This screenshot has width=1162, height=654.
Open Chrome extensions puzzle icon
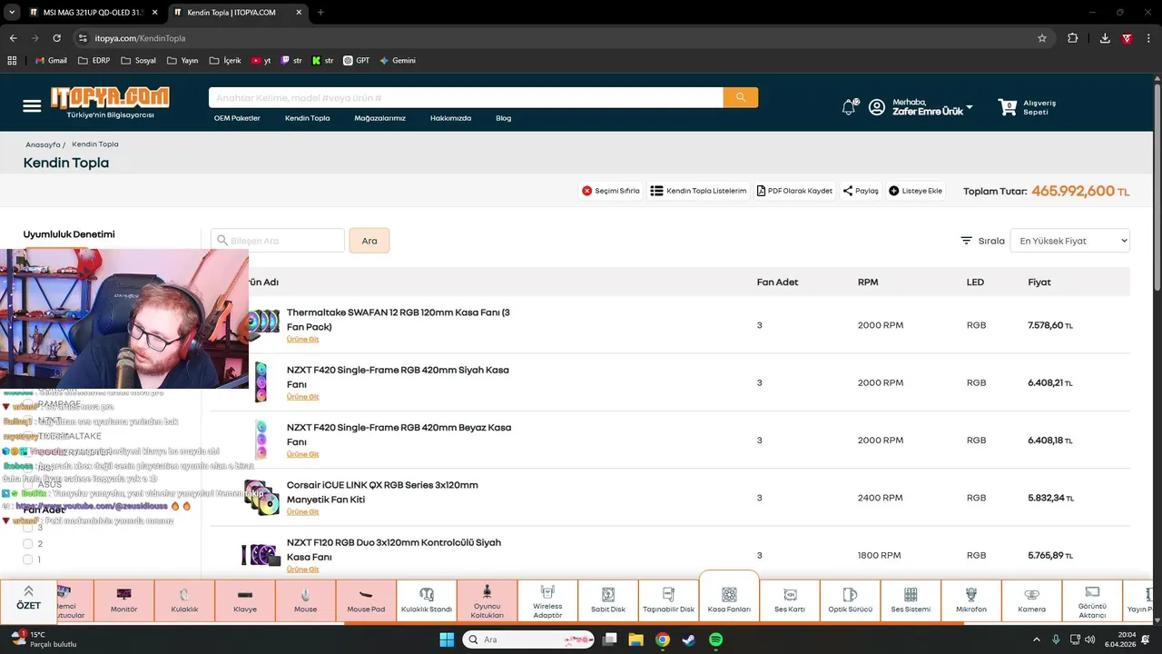pos(1073,38)
